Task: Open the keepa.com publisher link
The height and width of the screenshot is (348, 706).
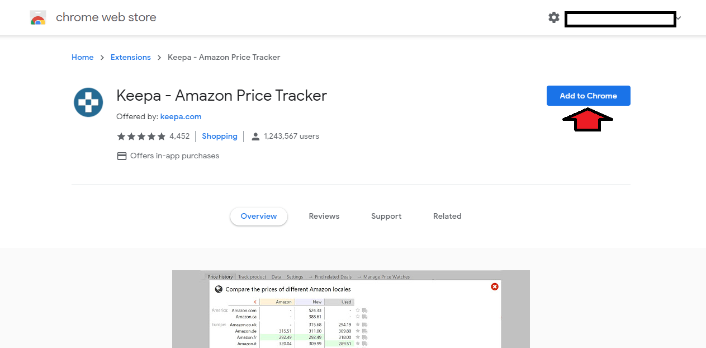Action: pyautogui.click(x=181, y=117)
